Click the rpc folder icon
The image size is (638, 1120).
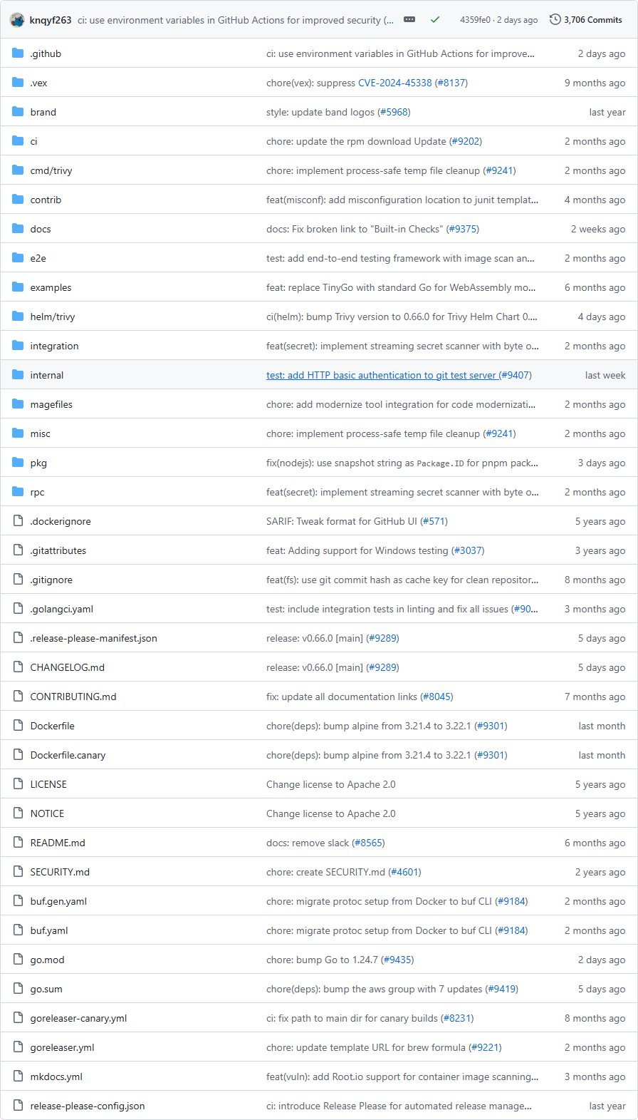[18, 492]
